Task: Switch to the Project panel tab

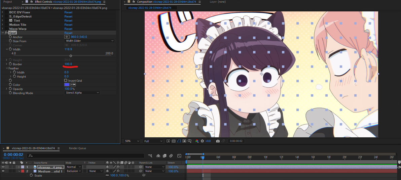Action: 8,2
